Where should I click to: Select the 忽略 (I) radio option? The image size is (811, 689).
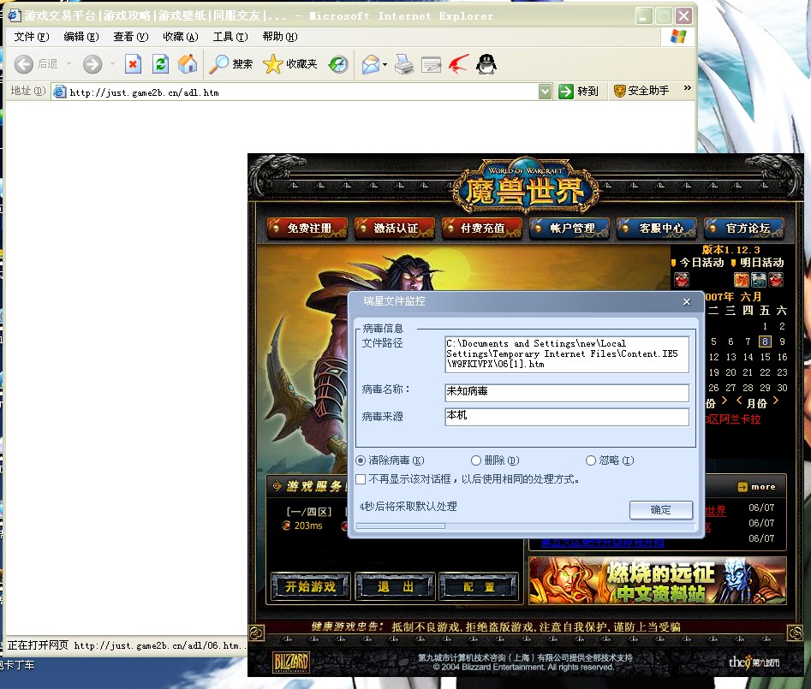[591, 460]
